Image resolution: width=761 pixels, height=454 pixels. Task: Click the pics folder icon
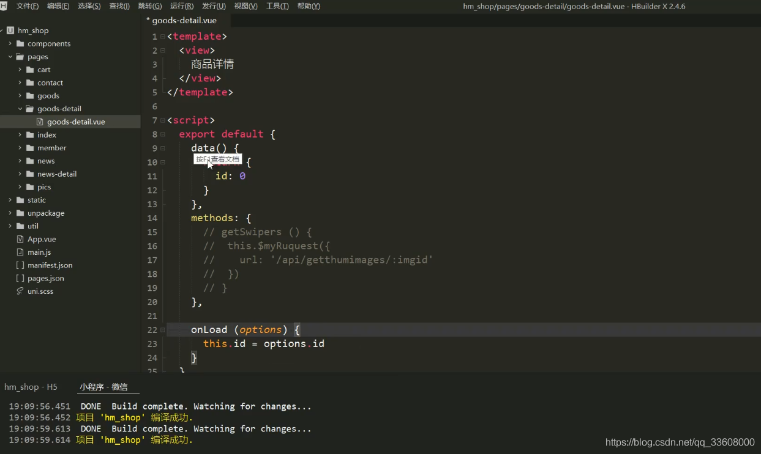(x=30, y=187)
